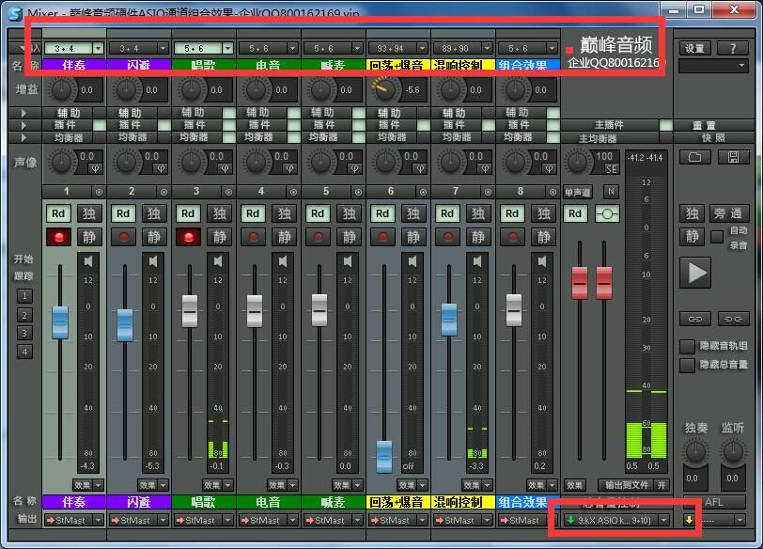This screenshot has height=549, width=763.
Task: Open input dropdown 93+94 on channel 6
Action: [x=423, y=48]
